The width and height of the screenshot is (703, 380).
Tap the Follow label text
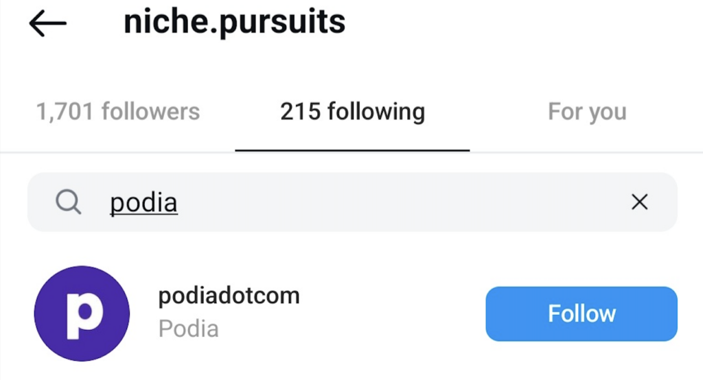click(x=581, y=313)
